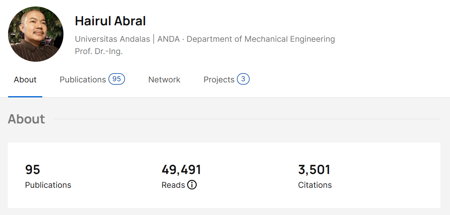
Task: Click the Reads label in stats
Action: point(173,185)
